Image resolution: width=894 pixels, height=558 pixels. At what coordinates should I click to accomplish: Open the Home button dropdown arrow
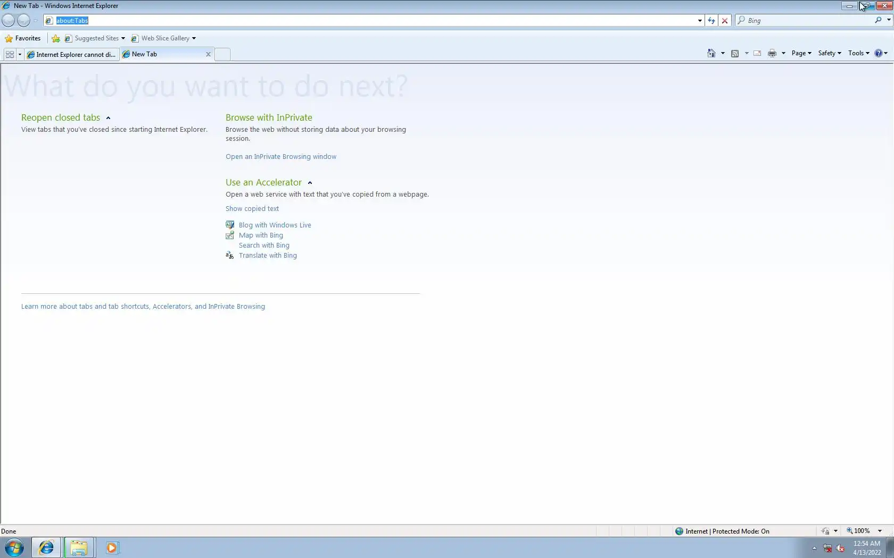(723, 53)
